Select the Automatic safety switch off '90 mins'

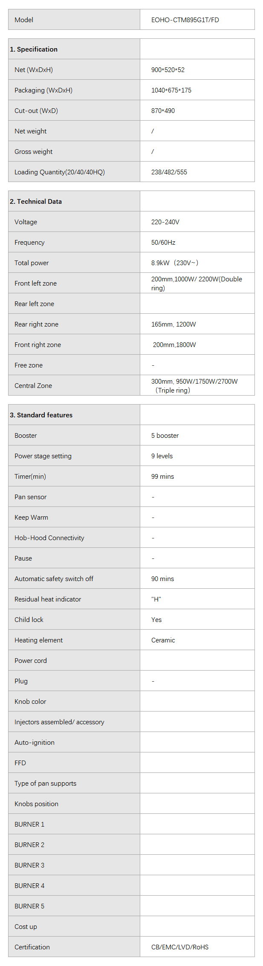click(162, 579)
